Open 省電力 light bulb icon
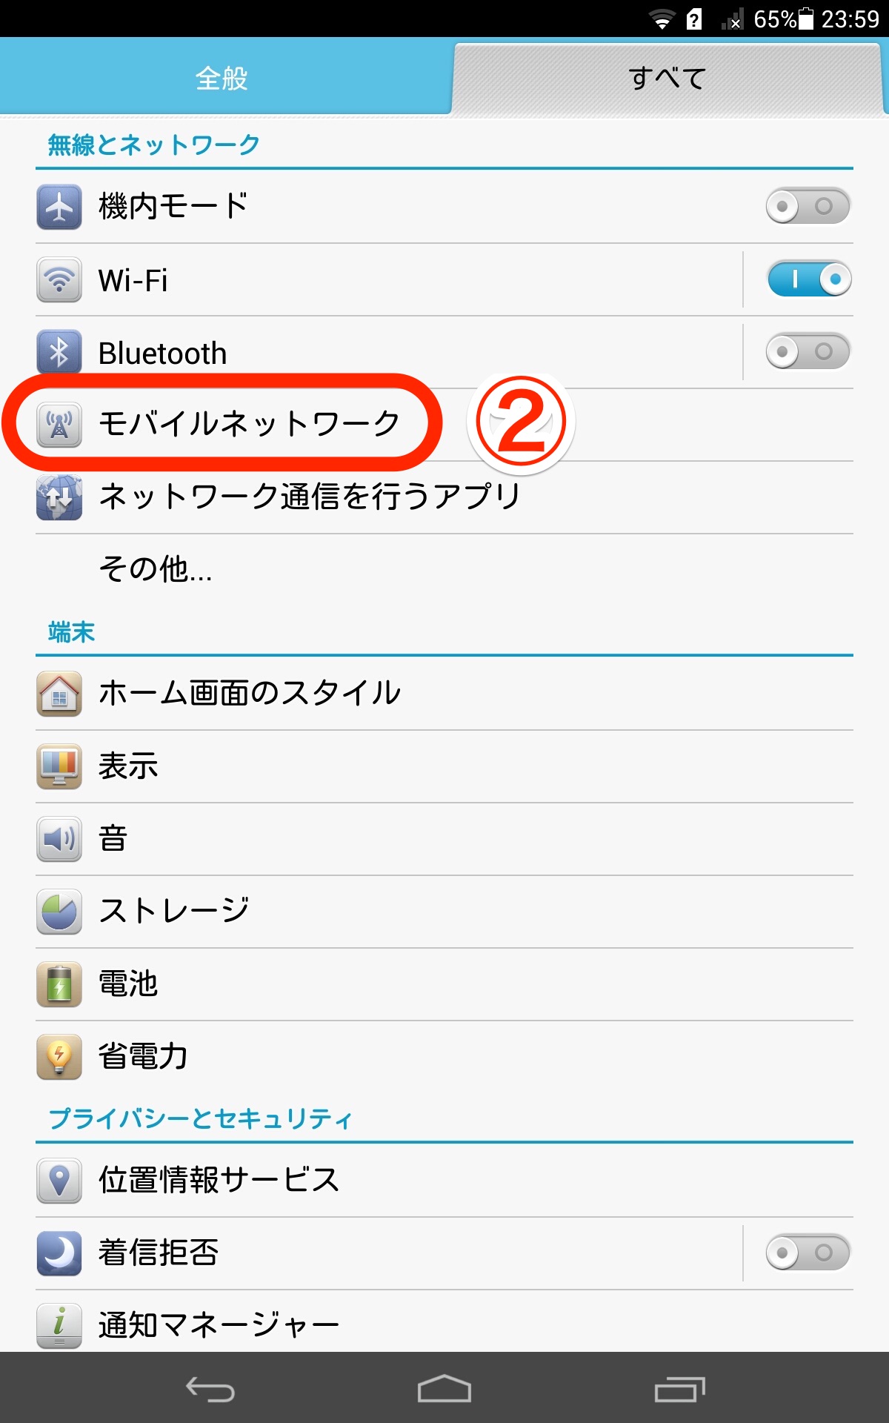 [59, 1057]
